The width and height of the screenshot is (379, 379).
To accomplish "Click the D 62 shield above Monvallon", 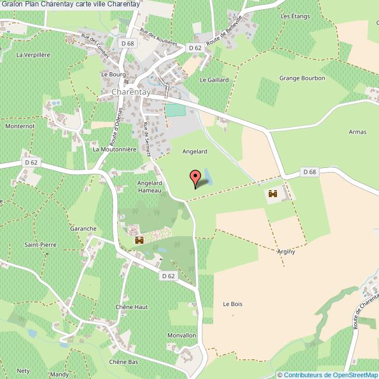I will (169, 276).
